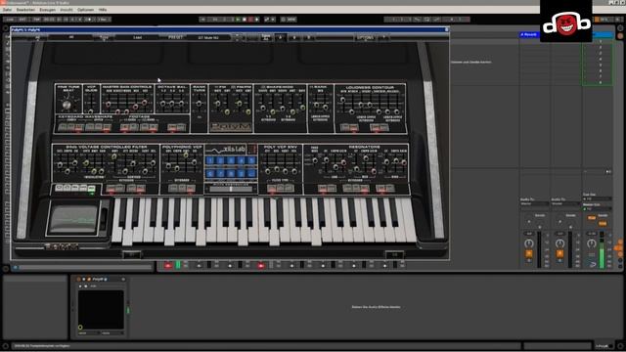The height and width of the screenshot is (352, 626).
Task: Click the highest white key on the PolyM keyboard
Action: tap(409, 220)
